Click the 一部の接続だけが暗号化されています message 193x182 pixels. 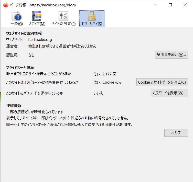[x=35, y=112]
